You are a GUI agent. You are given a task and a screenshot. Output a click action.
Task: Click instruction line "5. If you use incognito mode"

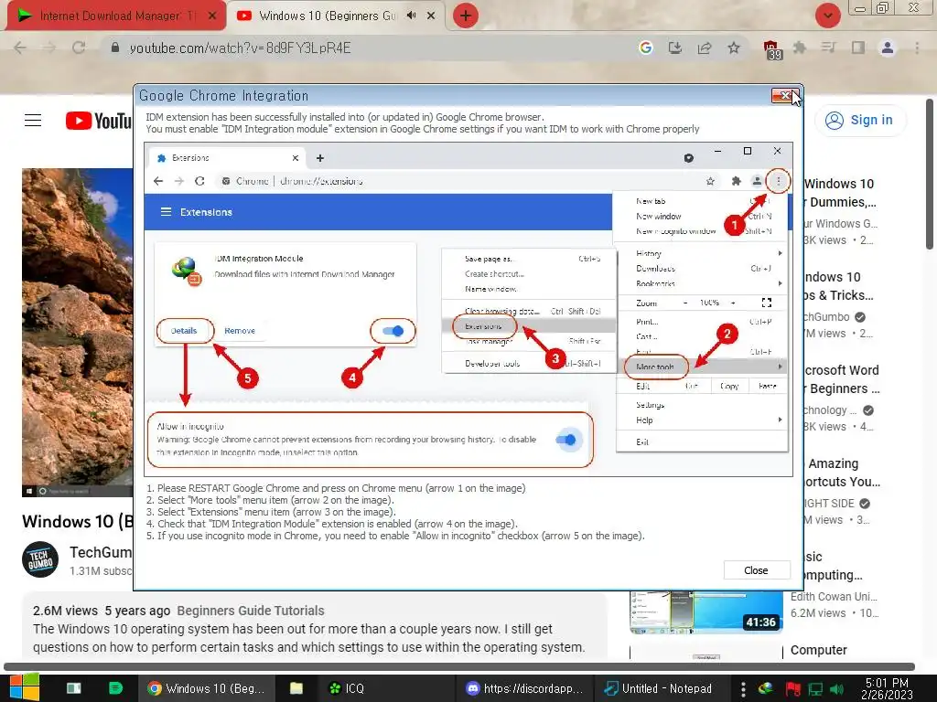coord(395,536)
